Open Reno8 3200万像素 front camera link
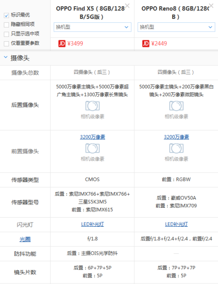Viewport: 218px width, 284px height. 176,137
